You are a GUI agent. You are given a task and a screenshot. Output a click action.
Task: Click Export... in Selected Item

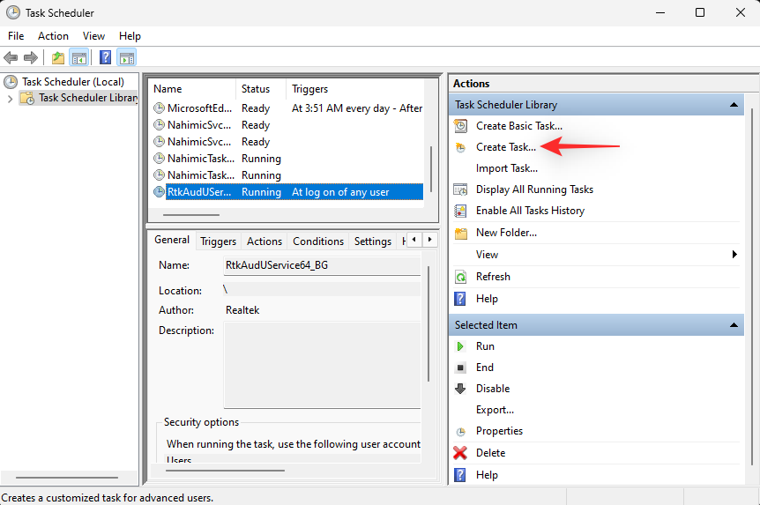coord(495,410)
